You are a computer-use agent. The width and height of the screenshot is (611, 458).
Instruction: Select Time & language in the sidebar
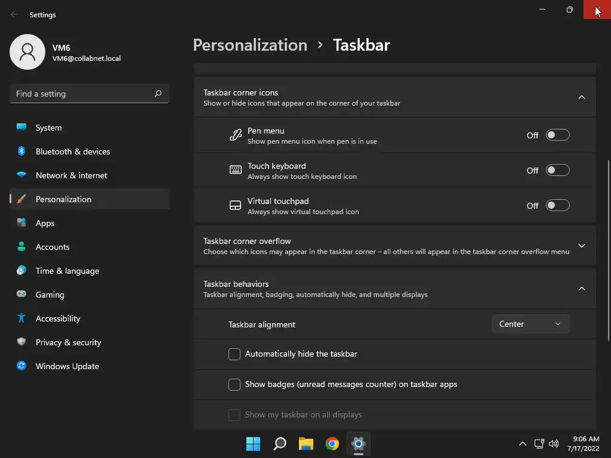click(67, 271)
